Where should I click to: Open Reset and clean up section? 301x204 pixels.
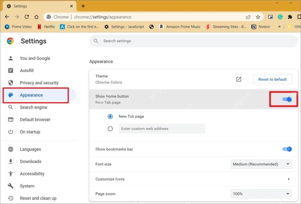(38, 198)
